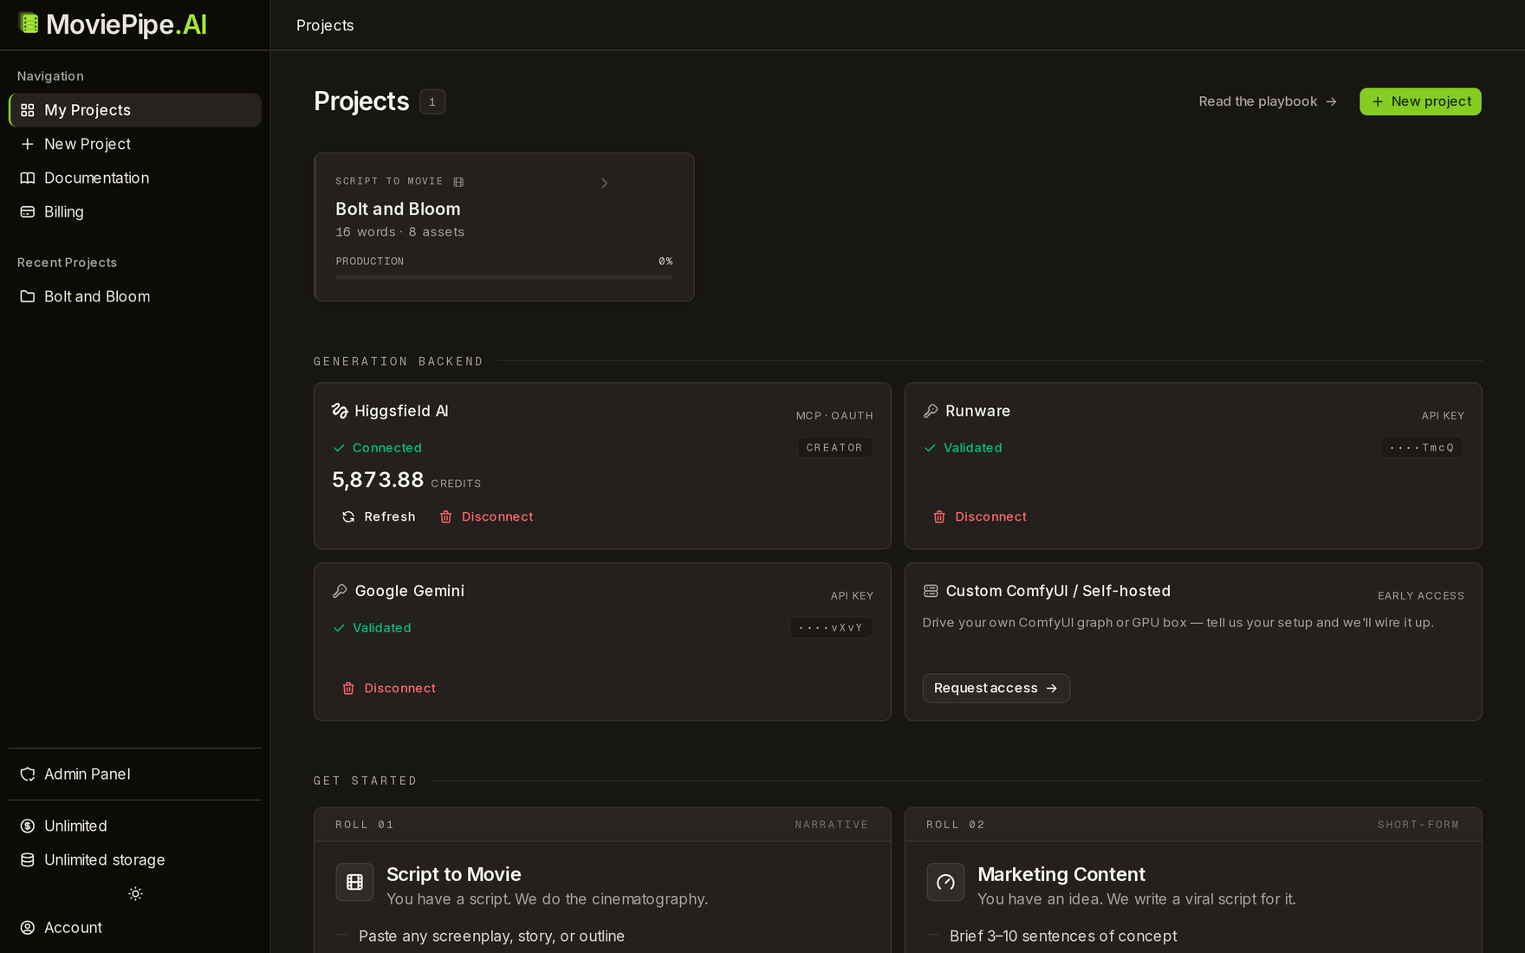Click the plus icon beside sidebar New Project
Viewport: 1525px width, 953px height.
pos(28,144)
